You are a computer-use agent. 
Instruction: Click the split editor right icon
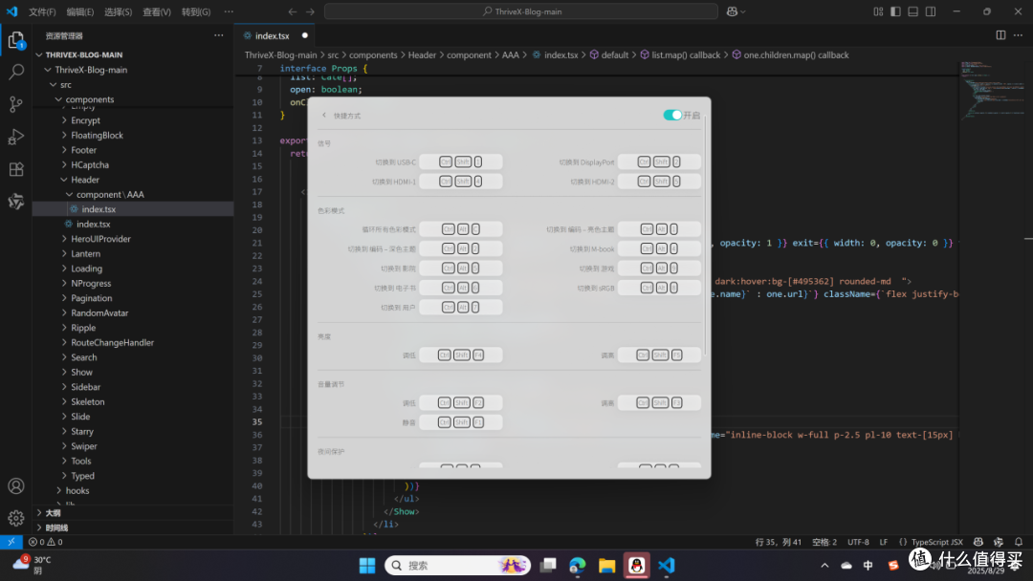[x=1000, y=35]
